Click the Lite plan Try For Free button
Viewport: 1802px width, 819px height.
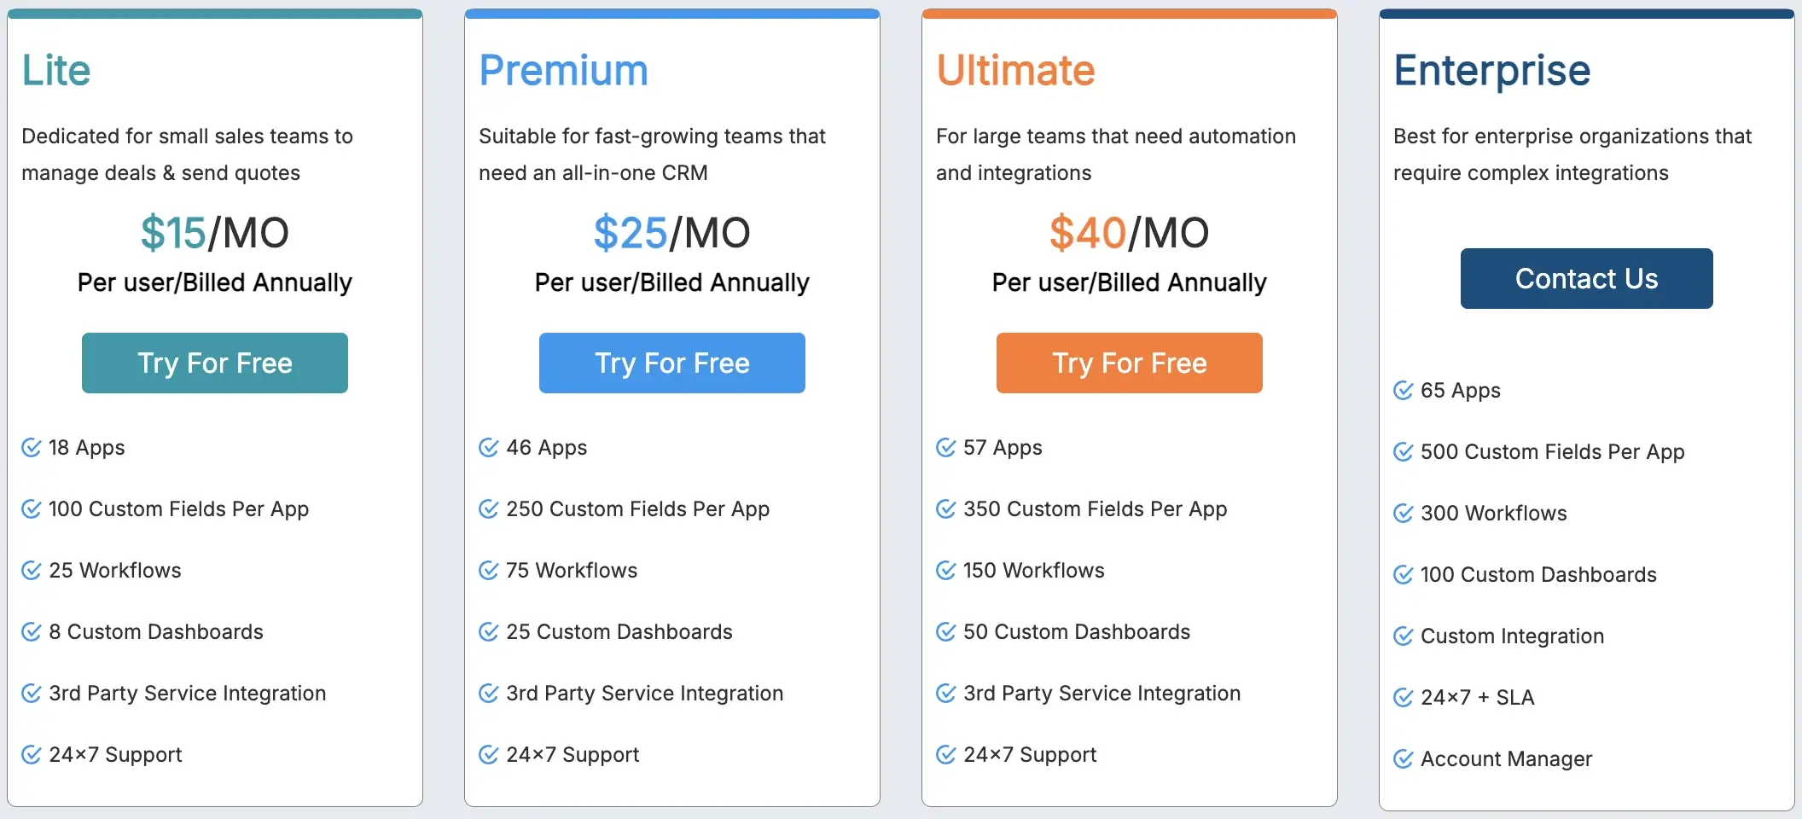tap(215, 363)
